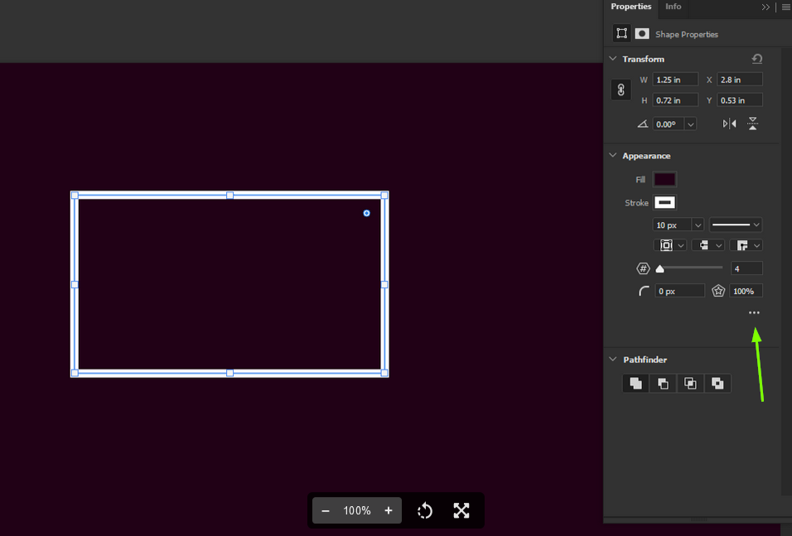Screen dimensions: 792x536
Task: Reset the Transform settings
Action: [x=756, y=59]
